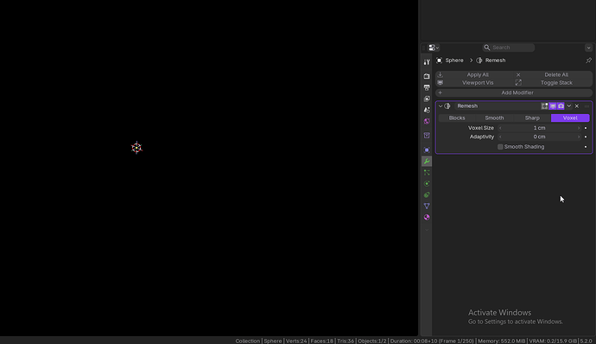This screenshot has height=344, width=596.
Task: Click the Sphere breadcrumb label
Action: click(x=454, y=61)
